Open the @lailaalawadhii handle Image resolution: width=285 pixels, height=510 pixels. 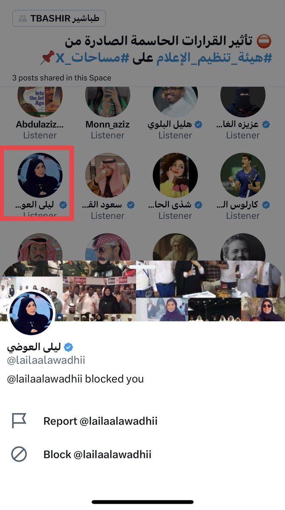click(x=46, y=360)
